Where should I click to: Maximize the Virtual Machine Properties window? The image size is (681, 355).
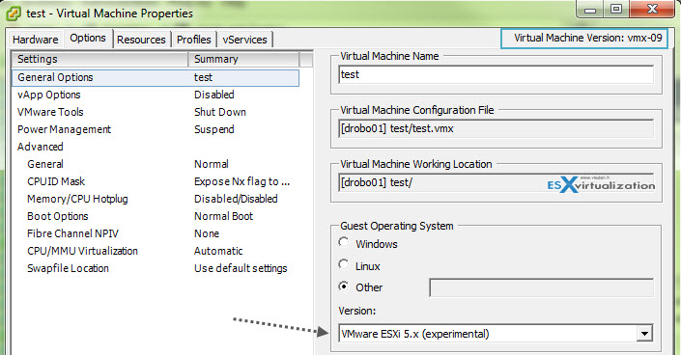(616, 9)
